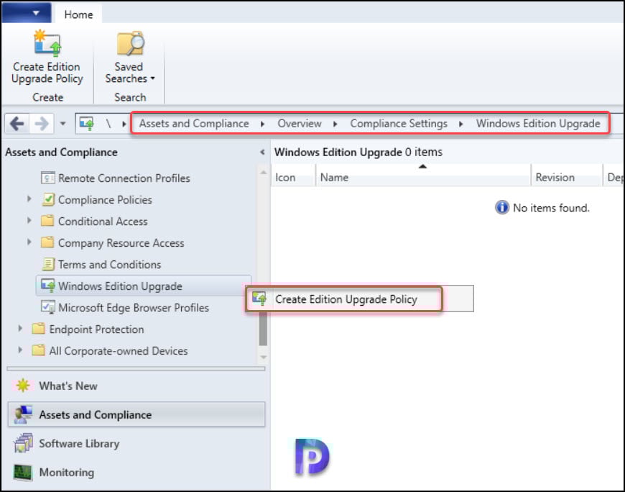The width and height of the screenshot is (625, 492).
Task: Expand Endpoint Protection tree node
Action: pos(20,328)
